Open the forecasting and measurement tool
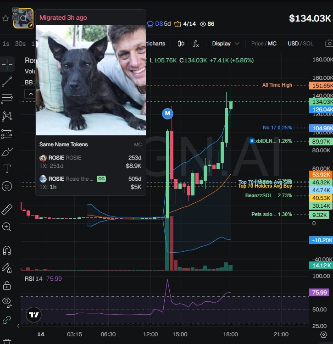The height and width of the screenshot is (344, 333). click(7, 134)
